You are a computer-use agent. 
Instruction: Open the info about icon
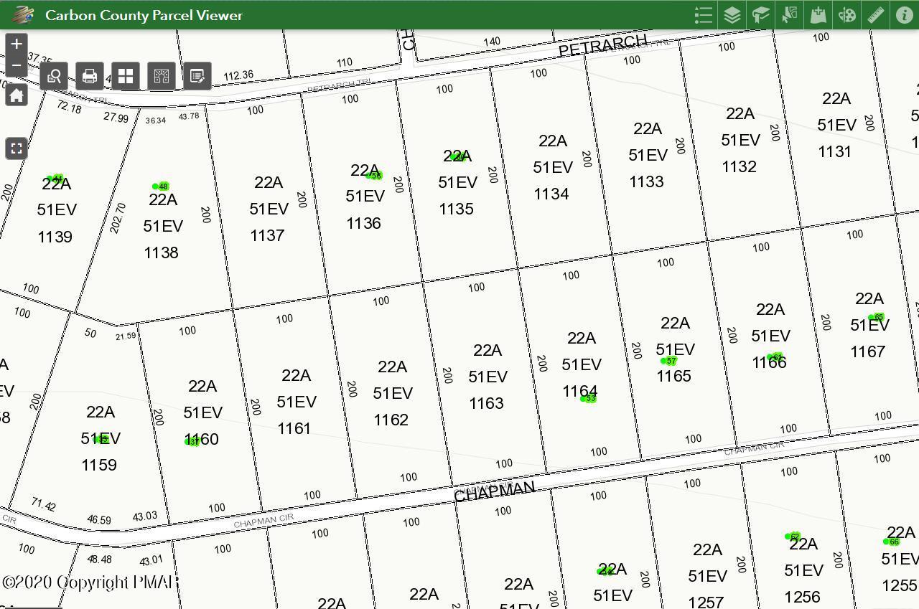tap(905, 15)
